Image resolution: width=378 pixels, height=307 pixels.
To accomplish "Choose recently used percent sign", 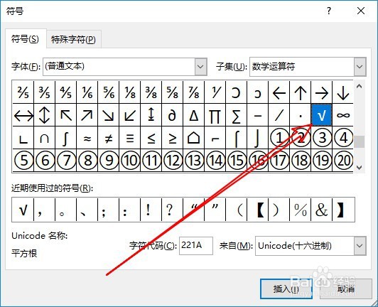I will click(x=300, y=210).
